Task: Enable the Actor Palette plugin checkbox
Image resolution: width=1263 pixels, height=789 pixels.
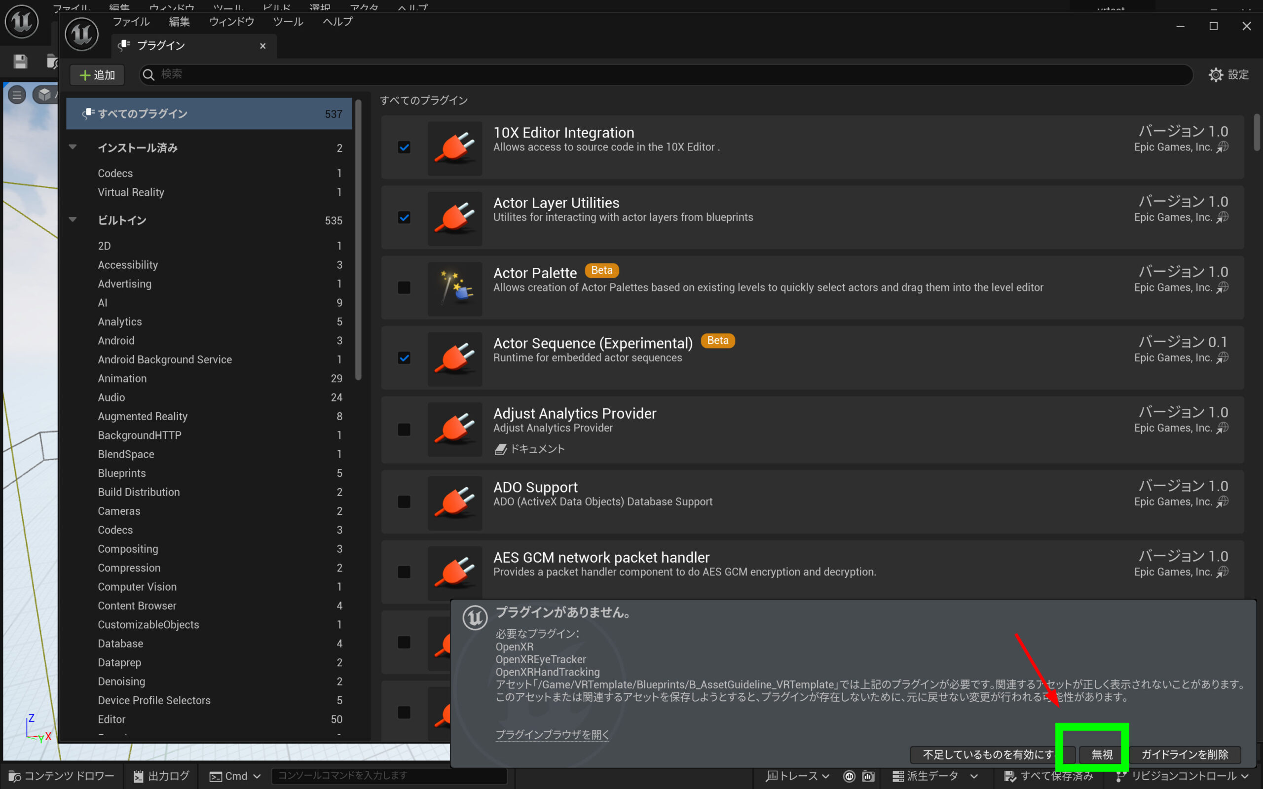Action: pyautogui.click(x=404, y=287)
